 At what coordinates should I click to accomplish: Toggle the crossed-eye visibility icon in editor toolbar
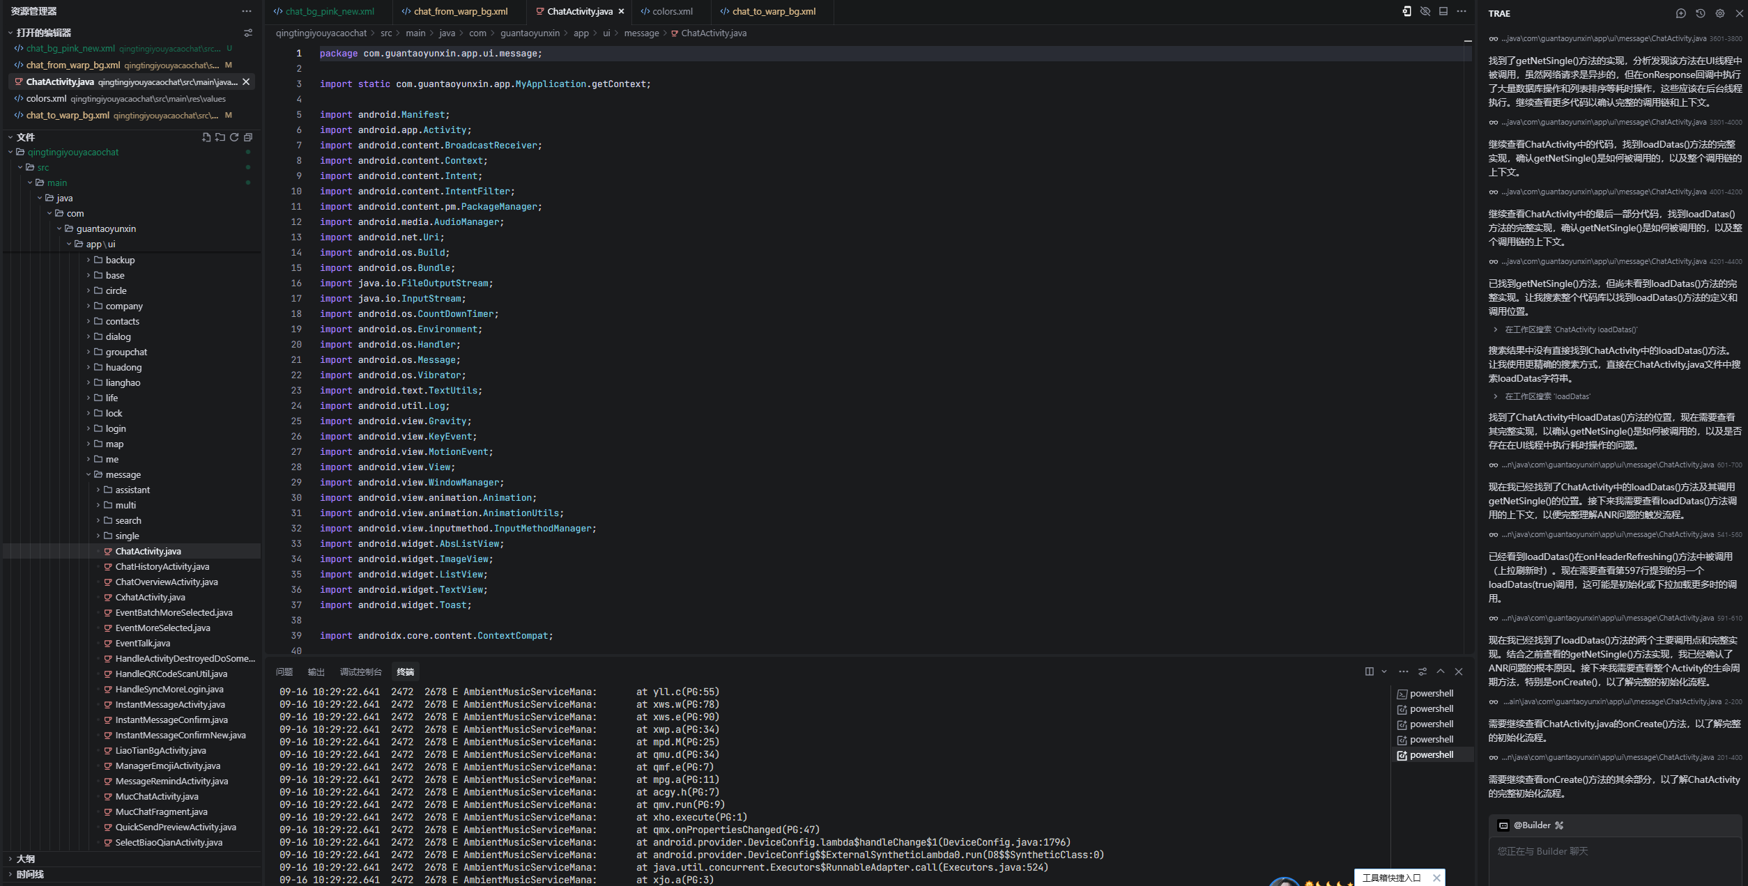[1425, 11]
